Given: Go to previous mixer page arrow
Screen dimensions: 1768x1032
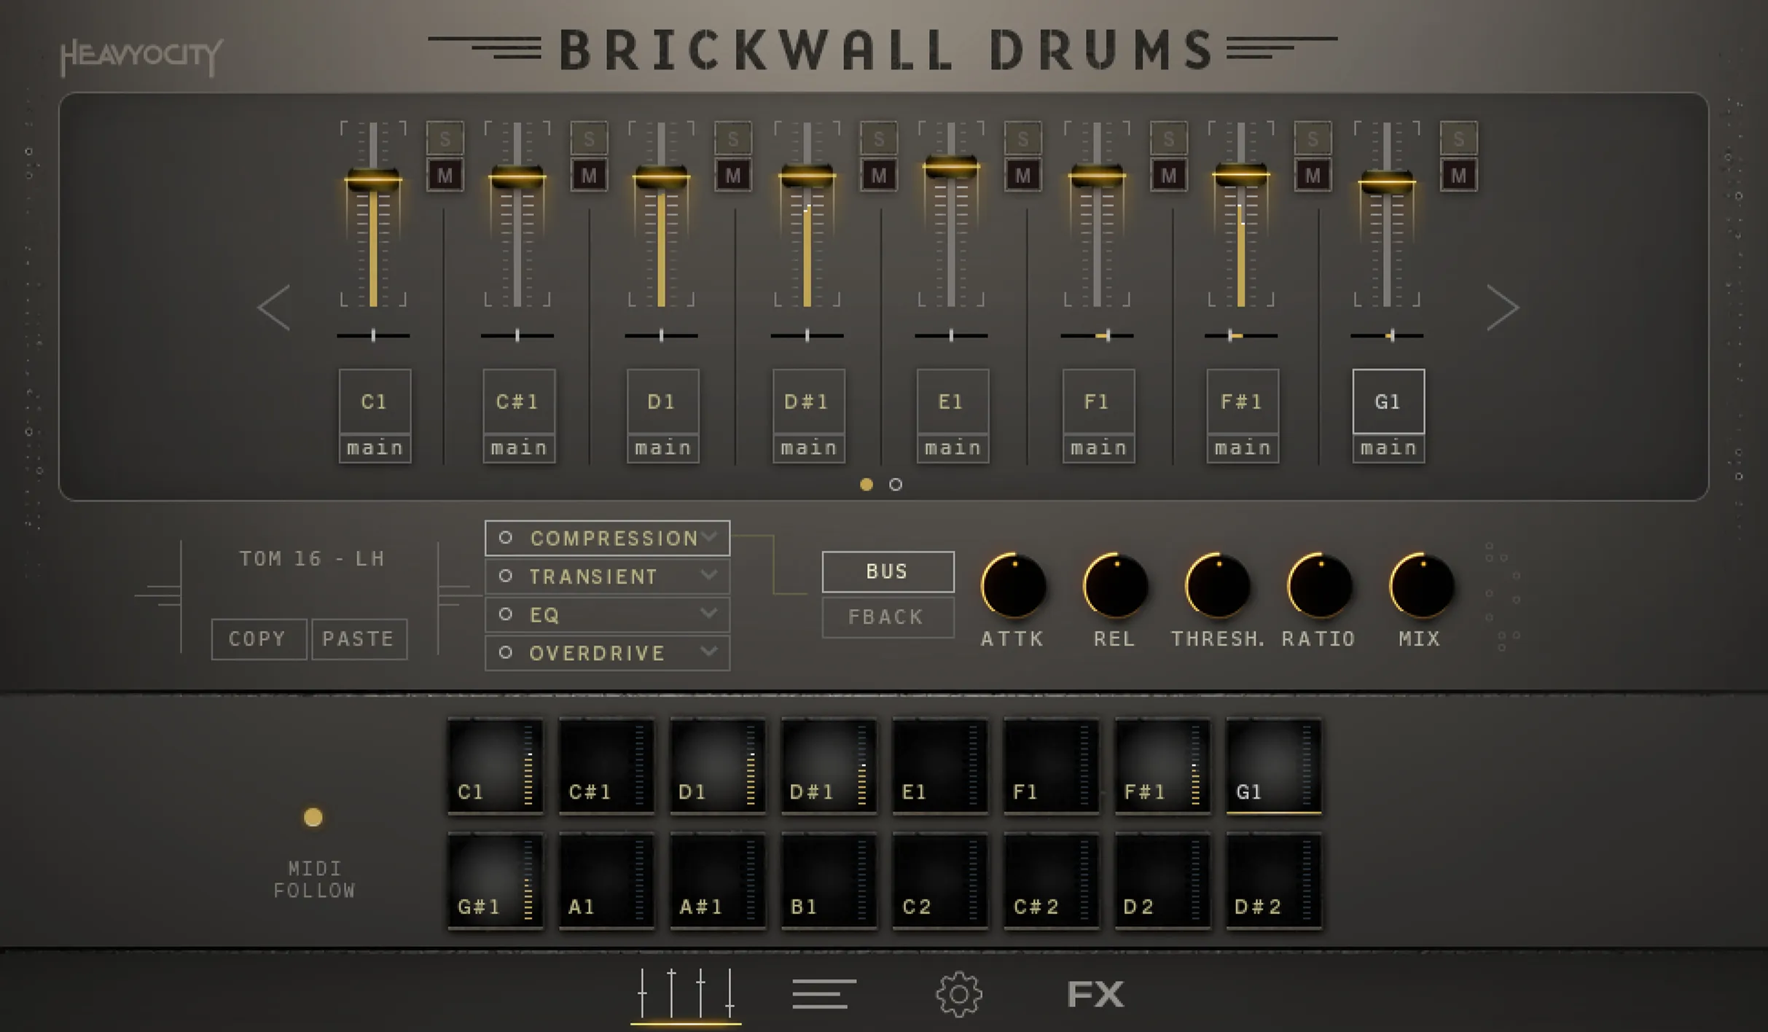Looking at the screenshot, I should coord(275,308).
